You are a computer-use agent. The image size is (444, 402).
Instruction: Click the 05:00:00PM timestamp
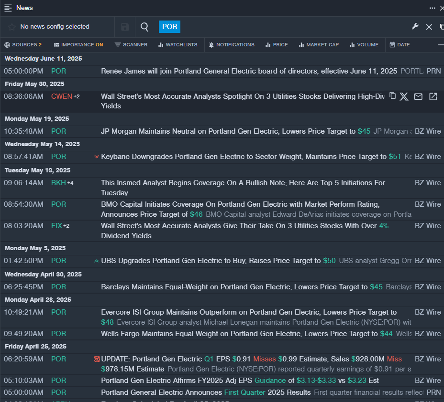(x=23, y=71)
